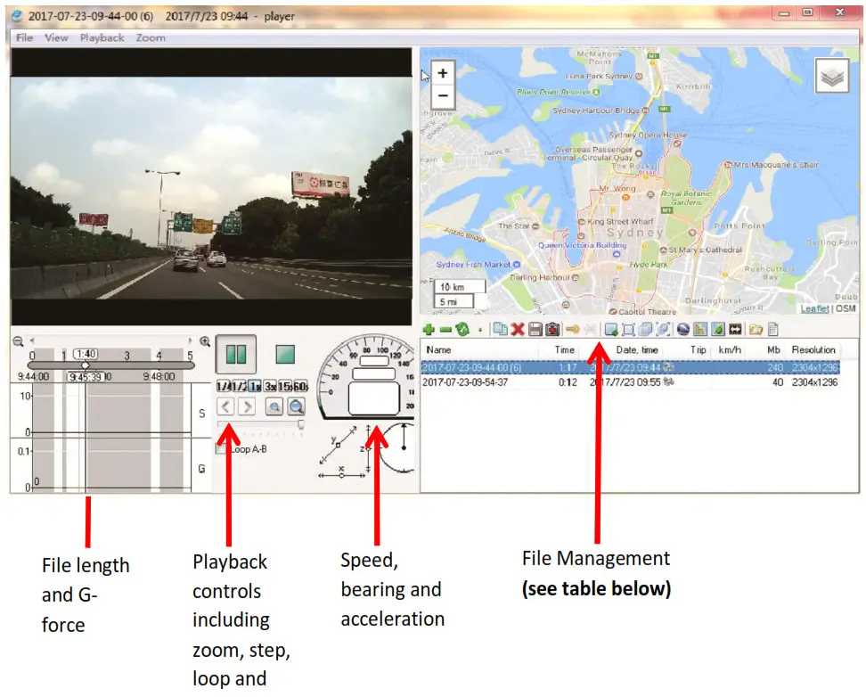Add files using the green plus icon
The width and height of the screenshot is (866, 697).
point(429,328)
